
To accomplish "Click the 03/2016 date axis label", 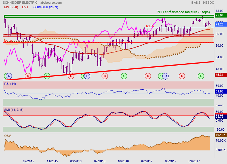I will (76, 161).
